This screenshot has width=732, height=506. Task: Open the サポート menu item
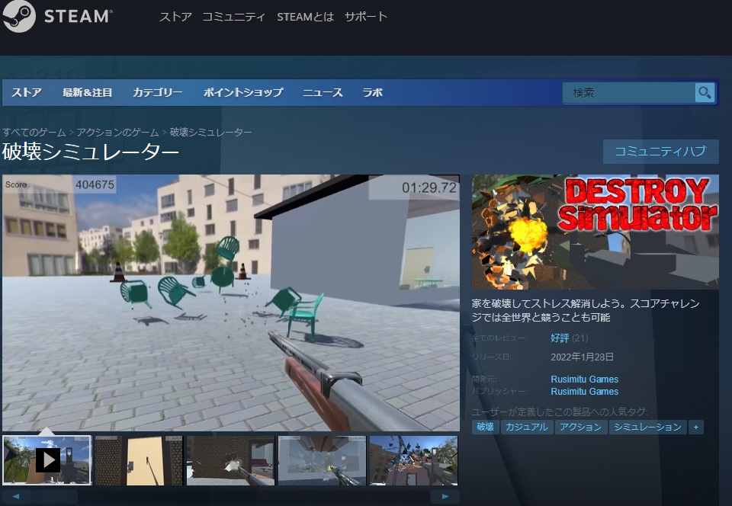[365, 17]
